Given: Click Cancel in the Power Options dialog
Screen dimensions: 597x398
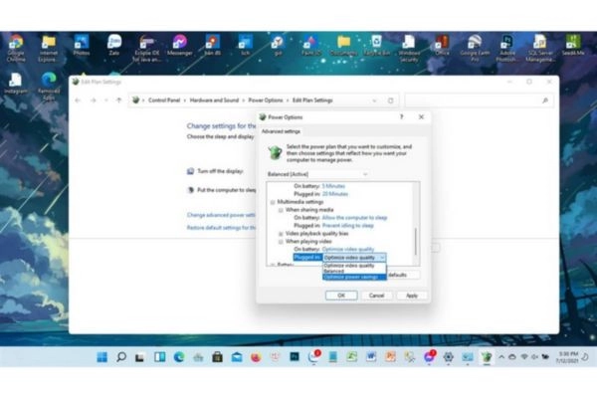Looking at the screenshot, I should pos(376,296).
